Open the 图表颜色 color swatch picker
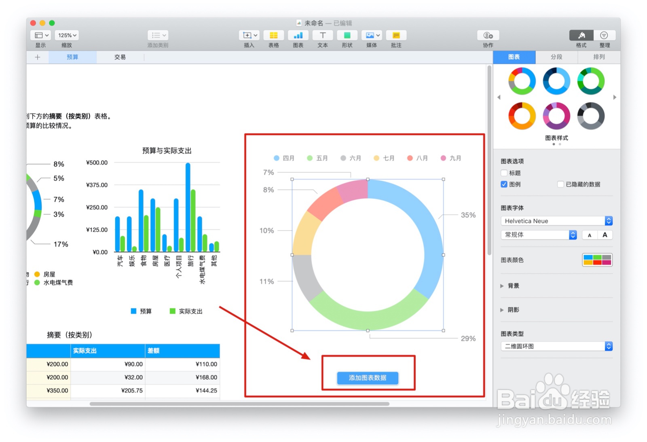 tap(597, 260)
